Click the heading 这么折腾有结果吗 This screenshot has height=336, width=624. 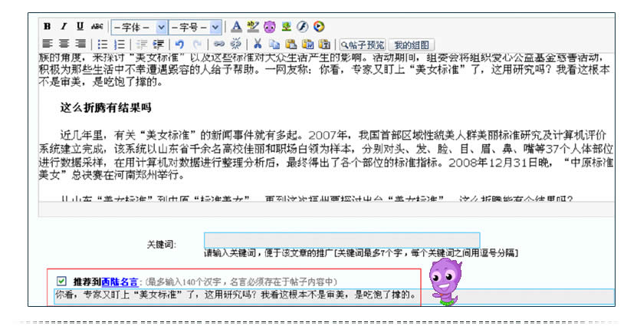point(106,108)
